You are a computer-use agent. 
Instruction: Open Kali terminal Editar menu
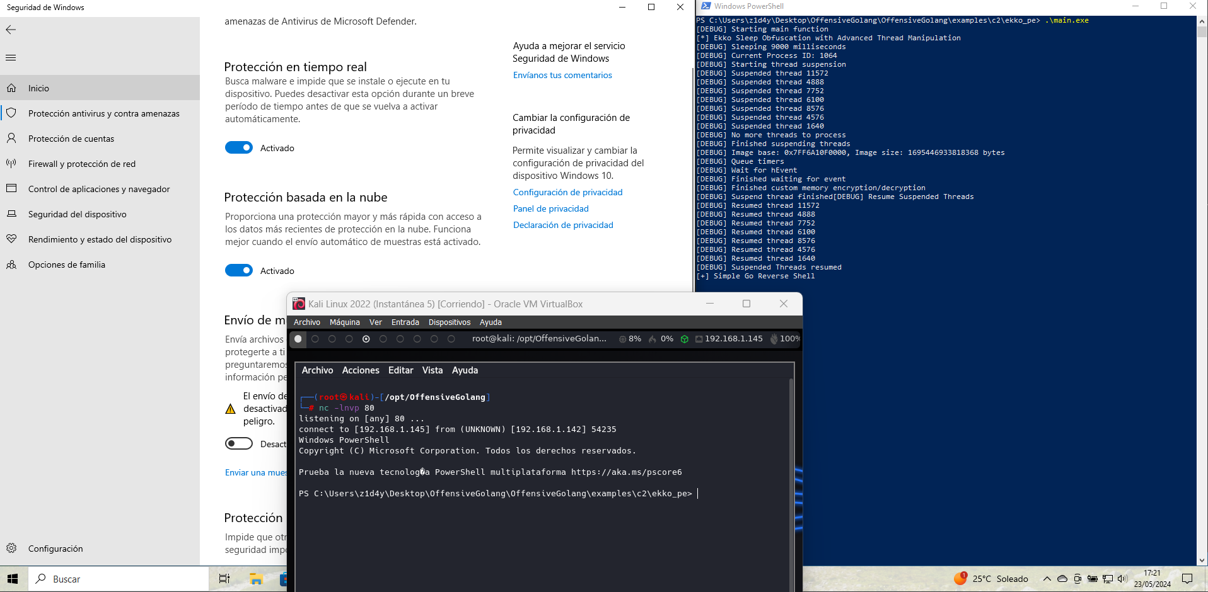point(401,370)
